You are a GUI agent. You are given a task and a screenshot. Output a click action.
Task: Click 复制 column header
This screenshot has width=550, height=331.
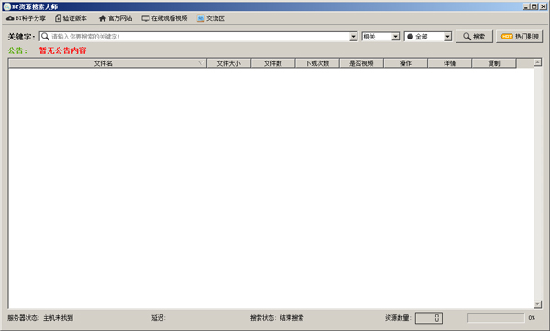pos(494,63)
